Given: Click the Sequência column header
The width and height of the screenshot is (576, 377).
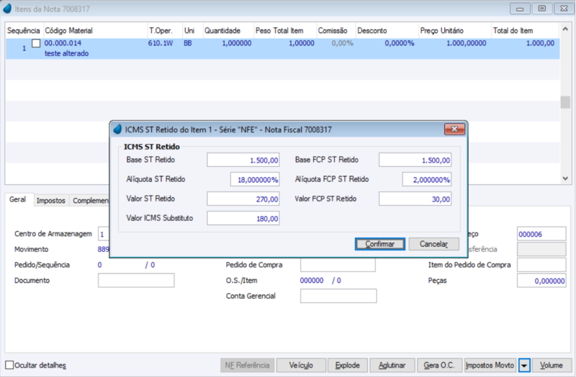Looking at the screenshot, I should tap(24, 30).
